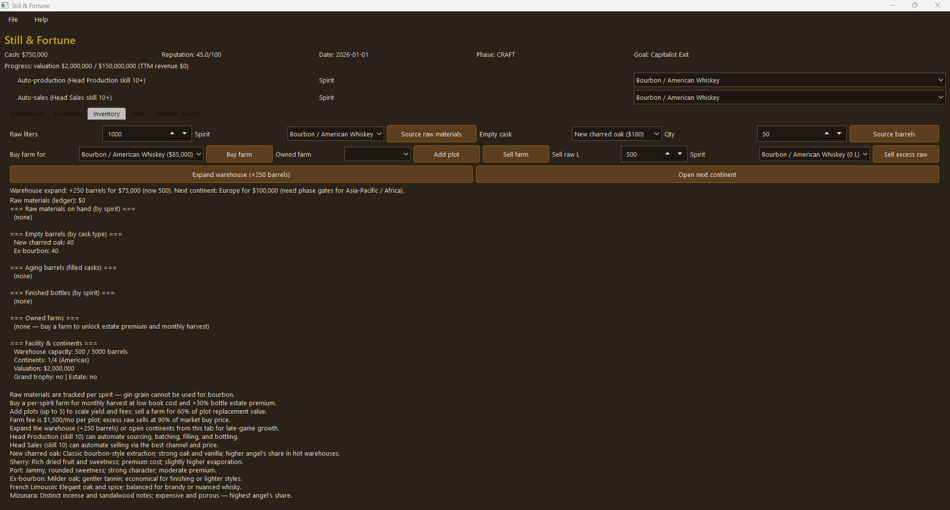The image size is (950, 510).
Task: Open Sell excess spirit dropdown
Action: pyautogui.click(x=814, y=154)
